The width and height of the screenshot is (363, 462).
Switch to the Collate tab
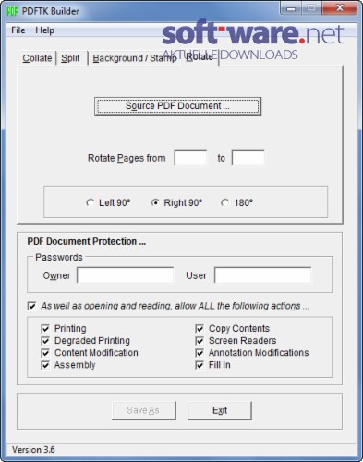click(37, 58)
